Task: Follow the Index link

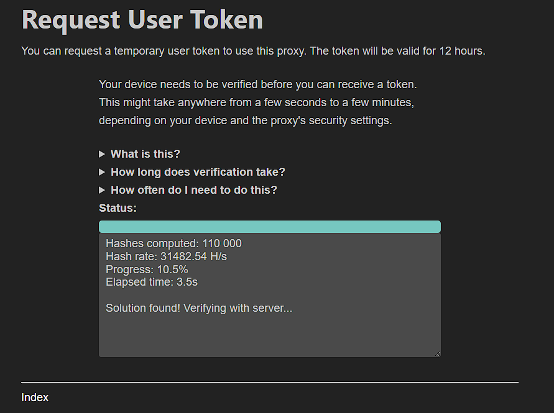Action: pos(35,397)
